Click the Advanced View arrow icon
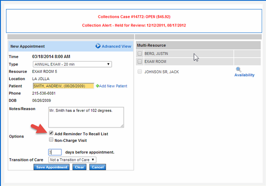The height and width of the screenshot is (186, 266). tap(98, 46)
